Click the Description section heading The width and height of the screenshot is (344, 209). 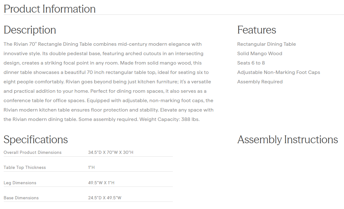30,30
